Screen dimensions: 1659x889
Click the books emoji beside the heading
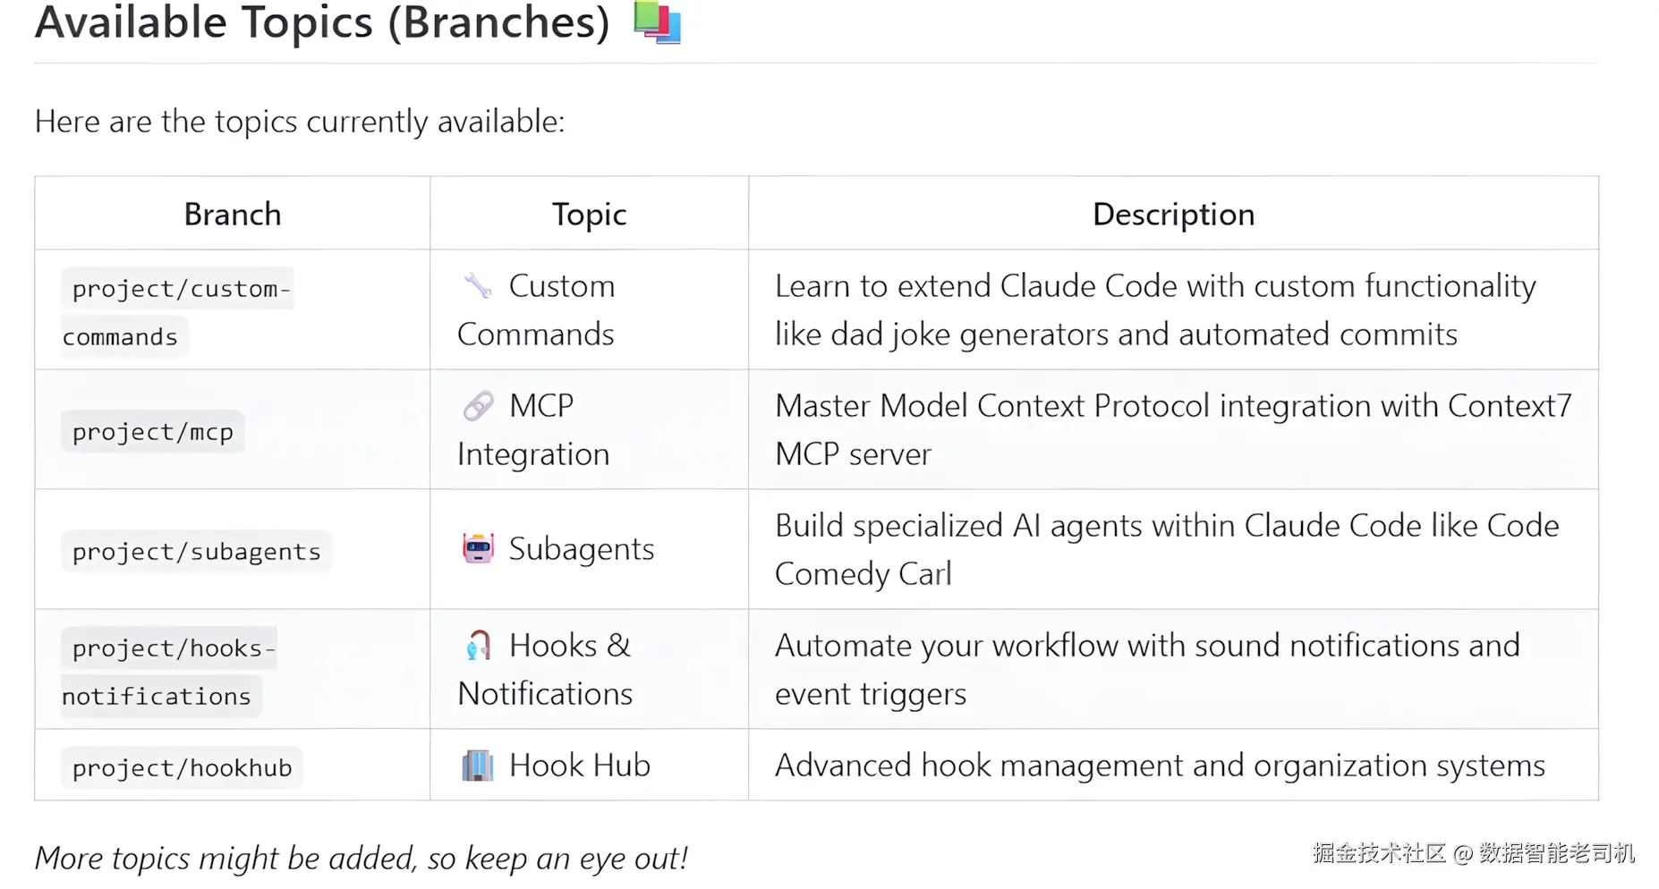[658, 22]
